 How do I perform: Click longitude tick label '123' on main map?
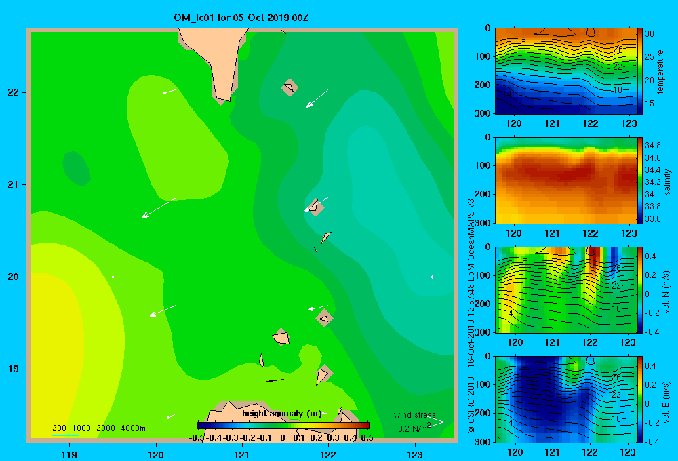[415, 454]
